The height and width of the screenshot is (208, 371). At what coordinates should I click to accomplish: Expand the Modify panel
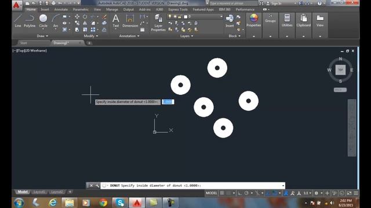(91, 36)
